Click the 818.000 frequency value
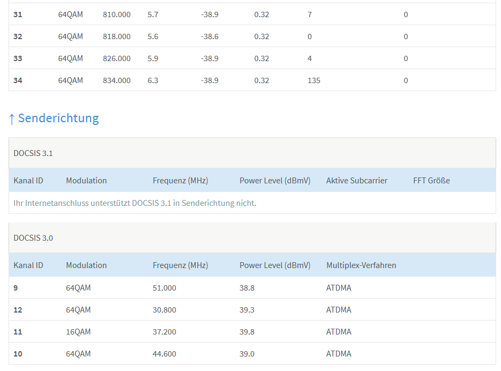This screenshot has width=501, height=371. point(116,36)
